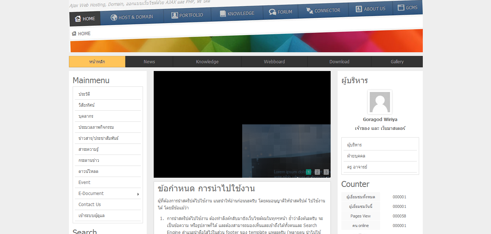Show slide 1 in the slideshow
Viewport: 491px width, 234px height.
click(309, 172)
